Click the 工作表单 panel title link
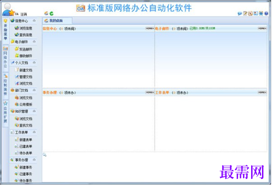 point(162,93)
